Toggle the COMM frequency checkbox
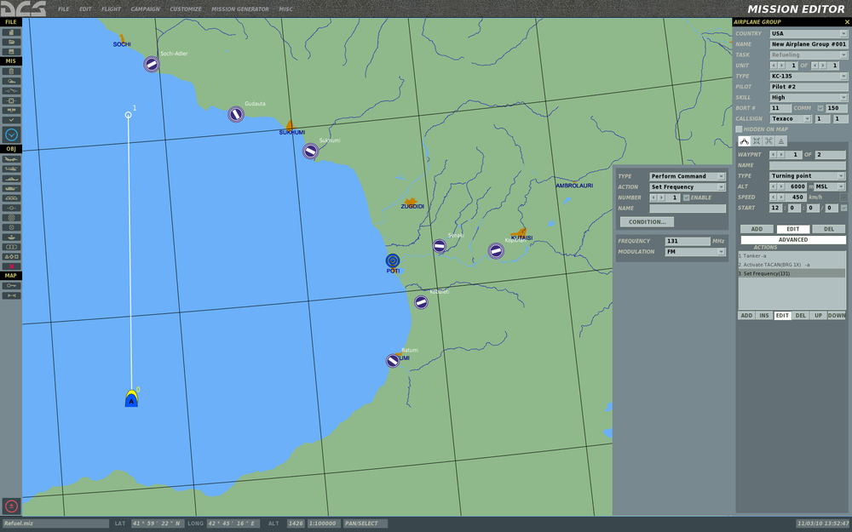Screen dimensions: 852x532 [x=820, y=108]
